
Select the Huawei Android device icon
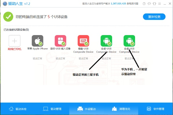(x=129, y=41)
